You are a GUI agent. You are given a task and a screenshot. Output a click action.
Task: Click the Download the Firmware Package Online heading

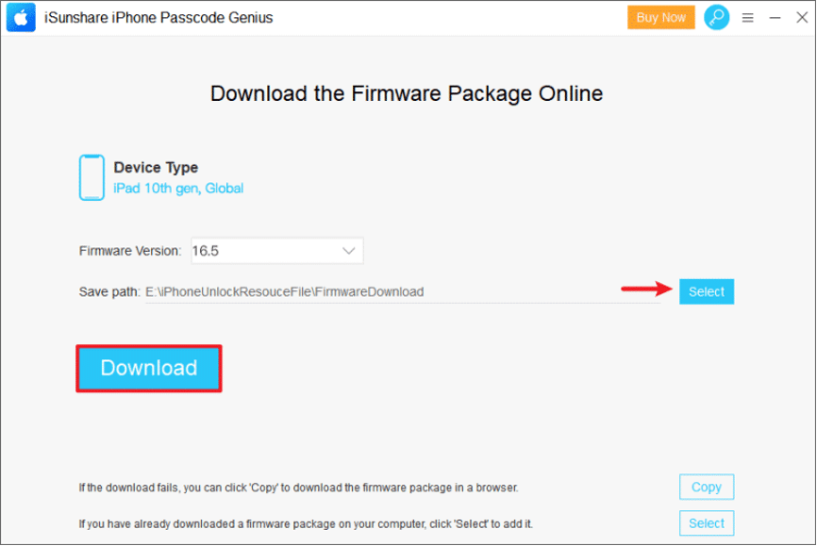tap(406, 93)
